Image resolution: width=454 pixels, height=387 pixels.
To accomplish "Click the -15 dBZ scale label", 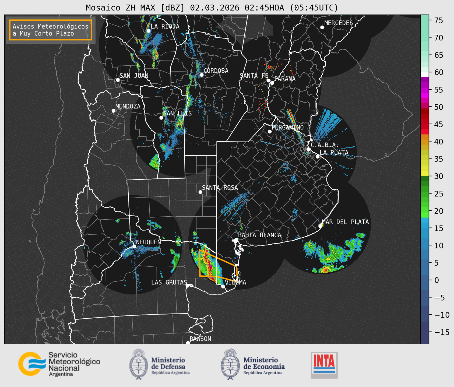I will [442, 332].
